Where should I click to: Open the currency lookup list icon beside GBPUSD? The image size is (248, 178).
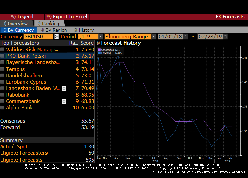coord(56,36)
